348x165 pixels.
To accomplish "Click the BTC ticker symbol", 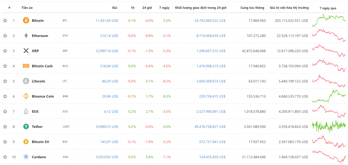I will click(65, 20).
